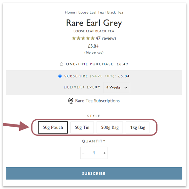
Task: Select One-Time Purchase radio button
Action: tap(61, 64)
